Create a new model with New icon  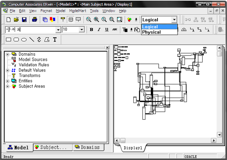coord(8,20)
